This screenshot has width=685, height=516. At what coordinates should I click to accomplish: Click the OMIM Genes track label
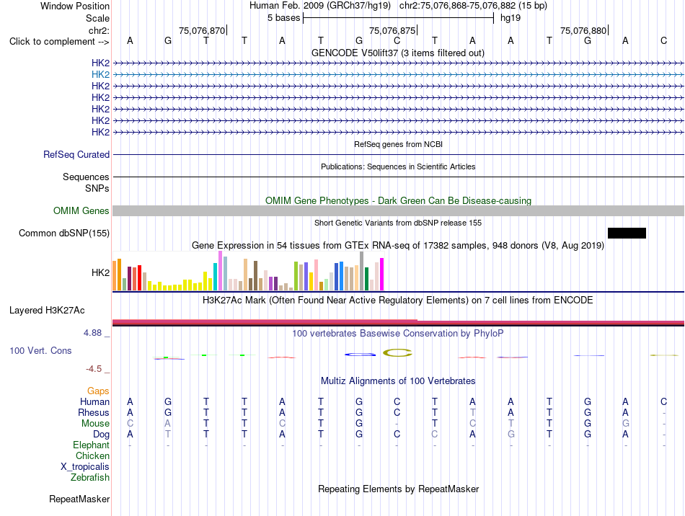(x=81, y=211)
